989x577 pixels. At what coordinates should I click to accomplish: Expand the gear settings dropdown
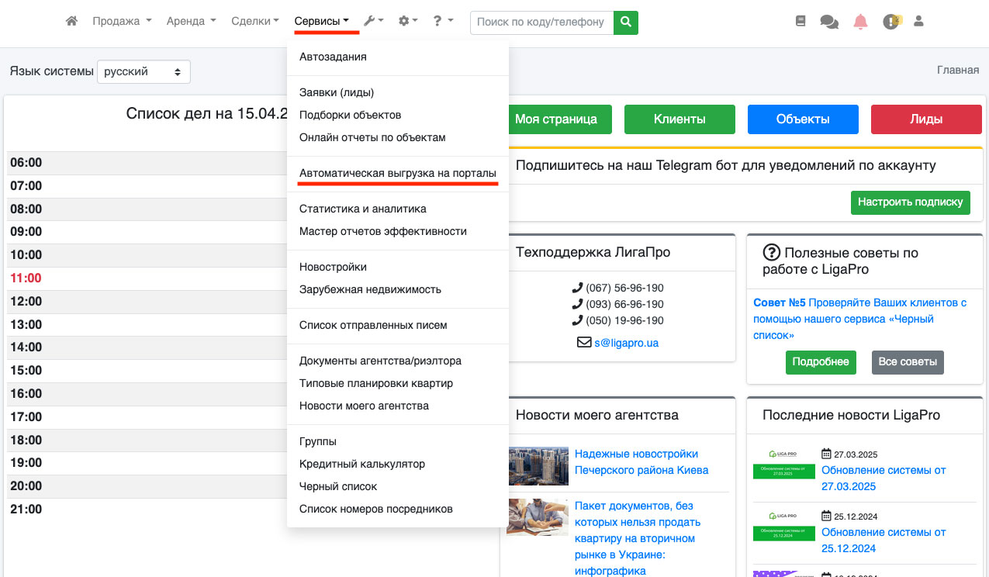pyautogui.click(x=407, y=22)
